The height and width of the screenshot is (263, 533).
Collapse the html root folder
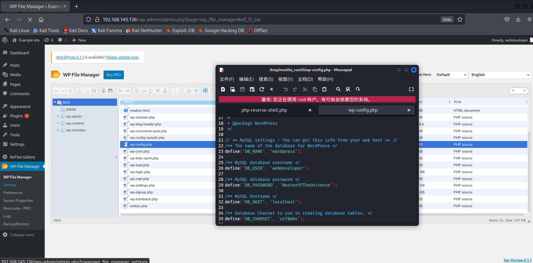(x=55, y=102)
